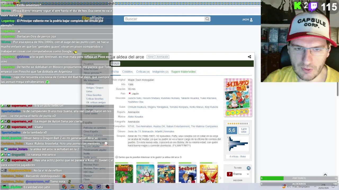Open the HBO Max sidebar link
Image resolution: width=339 pixels, height=190 pixels.
coord(88,172)
